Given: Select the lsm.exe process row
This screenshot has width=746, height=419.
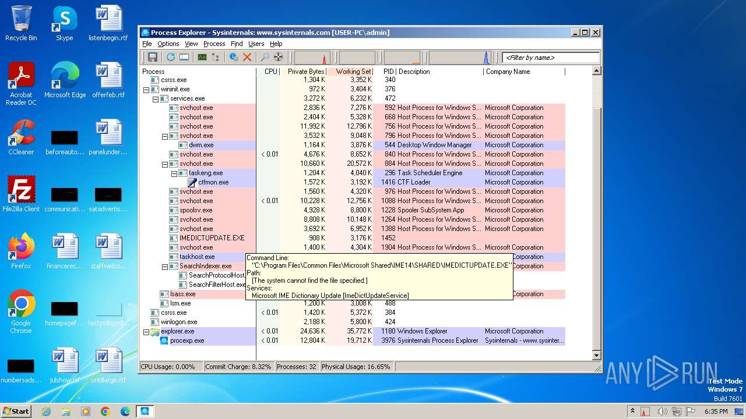Looking at the screenshot, I should click(x=352, y=303).
